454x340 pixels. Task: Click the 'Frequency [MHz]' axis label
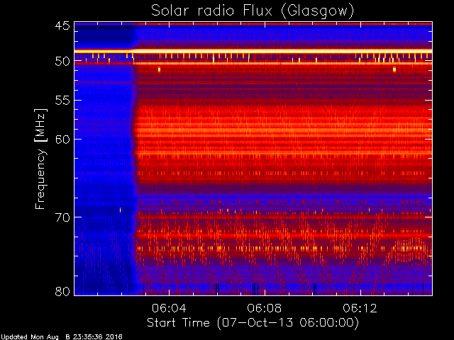(40, 159)
